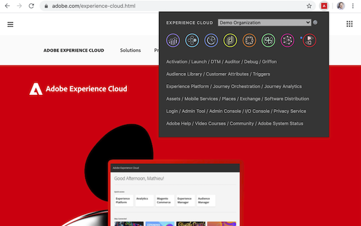The height and width of the screenshot is (226, 361).
Task: Open Chrome three-dot menu
Action: click(353, 6)
